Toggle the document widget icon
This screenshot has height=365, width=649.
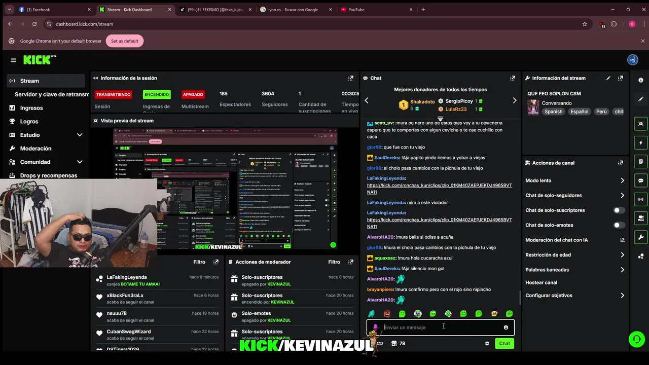[x=641, y=162]
